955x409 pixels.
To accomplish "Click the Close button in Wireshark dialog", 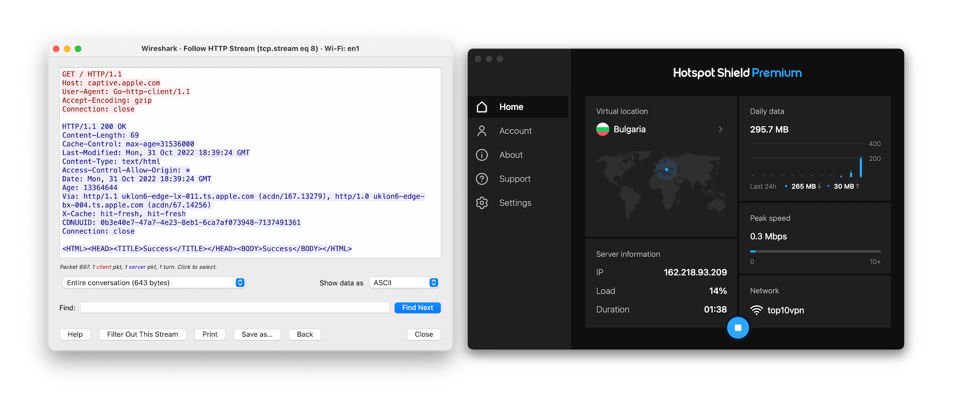I will click(424, 334).
